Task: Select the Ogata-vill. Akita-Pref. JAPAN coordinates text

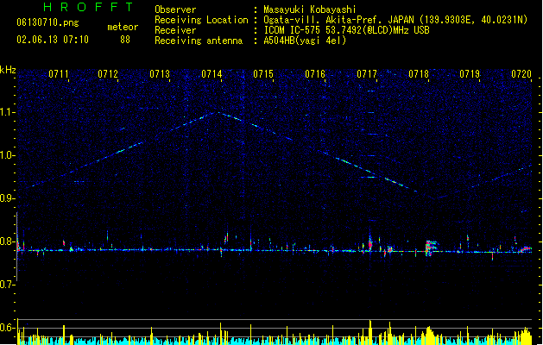Action: [x=395, y=20]
